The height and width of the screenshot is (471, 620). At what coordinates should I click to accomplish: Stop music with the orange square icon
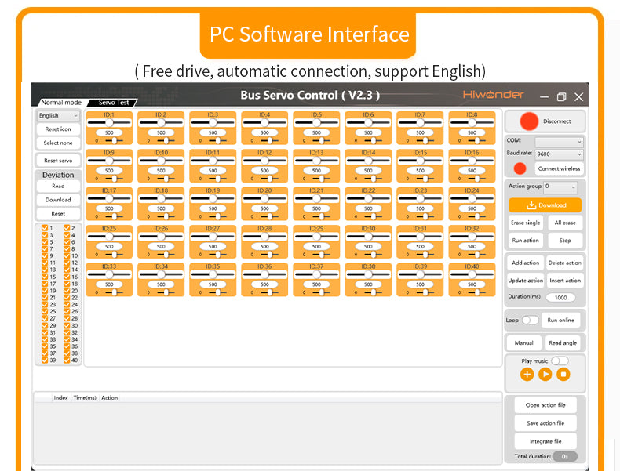[x=563, y=375]
